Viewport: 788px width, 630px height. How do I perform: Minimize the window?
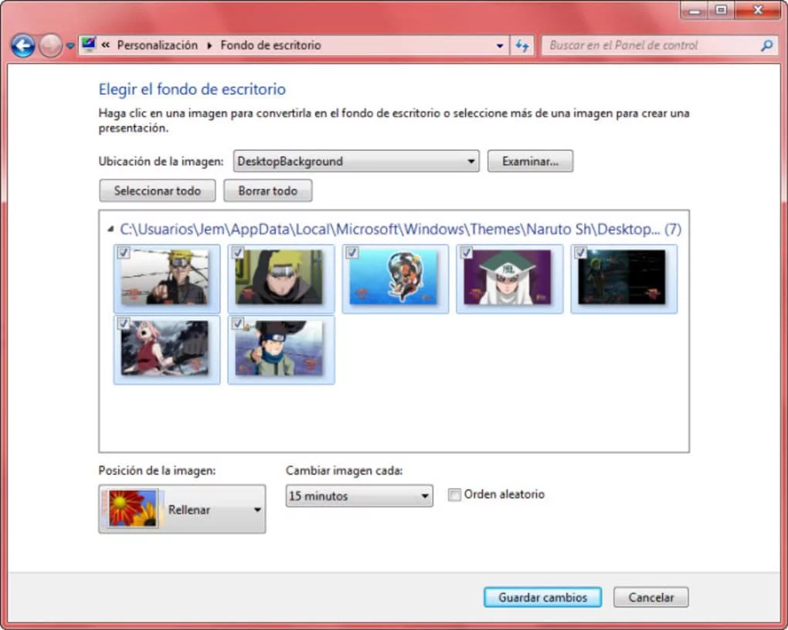coord(695,10)
